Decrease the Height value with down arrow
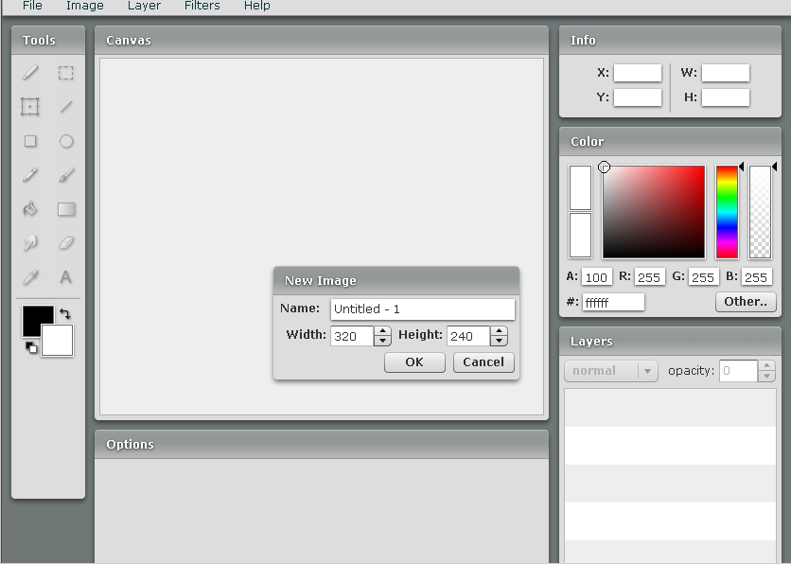791x564 pixels. [x=499, y=341]
